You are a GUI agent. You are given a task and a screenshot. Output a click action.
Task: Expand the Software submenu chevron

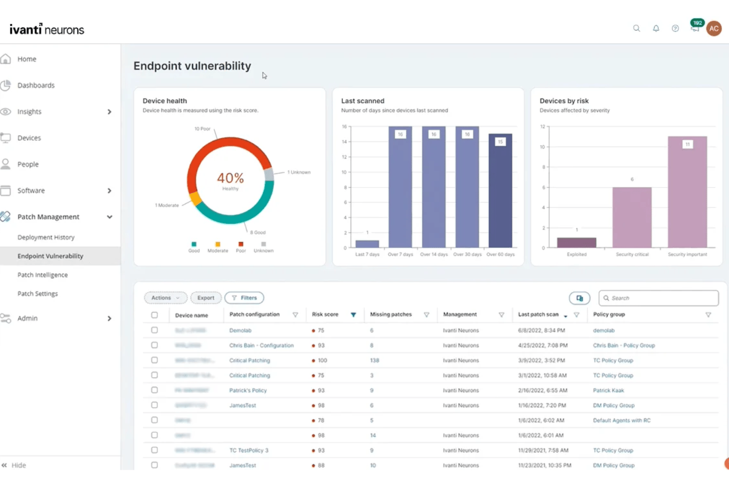click(x=109, y=191)
